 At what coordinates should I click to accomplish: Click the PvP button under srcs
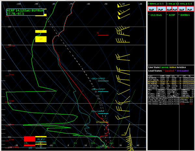point(190,9)
